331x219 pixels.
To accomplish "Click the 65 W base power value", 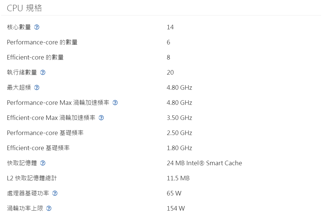I will click(x=174, y=193).
